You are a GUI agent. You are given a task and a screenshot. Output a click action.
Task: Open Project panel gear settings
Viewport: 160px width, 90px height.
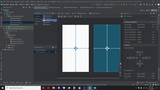[29, 7]
